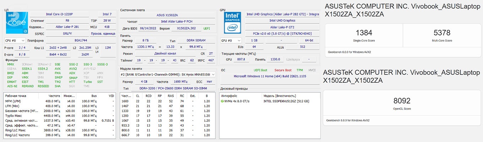Select the 666.7 timing row in memory table
The image size is (483, 142).
click(168, 135)
